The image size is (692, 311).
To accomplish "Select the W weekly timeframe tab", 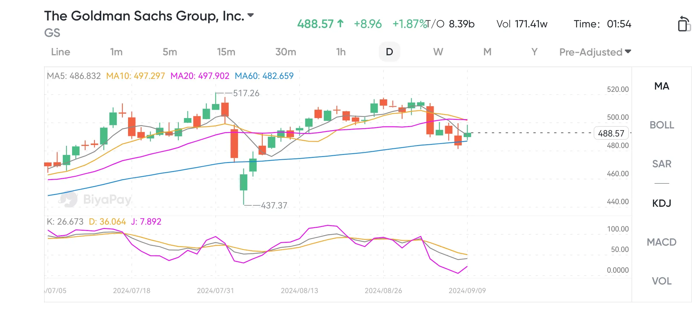I will pos(438,52).
